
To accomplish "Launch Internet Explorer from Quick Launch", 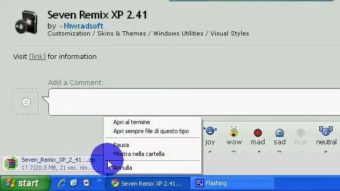I will (x=62, y=183).
